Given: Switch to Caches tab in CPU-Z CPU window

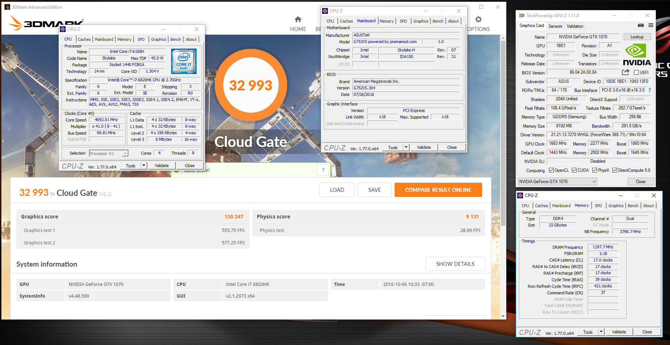Looking at the screenshot, I should coord(84,39).
